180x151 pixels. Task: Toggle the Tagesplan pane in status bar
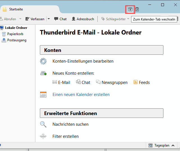[162, 145]
